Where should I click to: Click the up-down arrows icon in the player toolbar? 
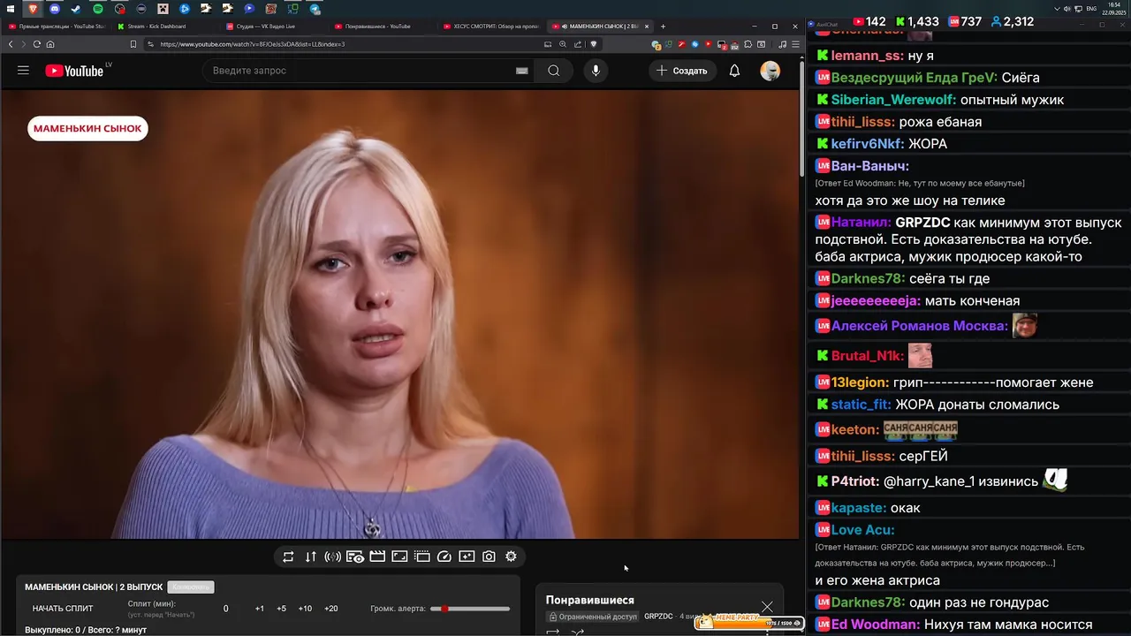click(310, 556)
